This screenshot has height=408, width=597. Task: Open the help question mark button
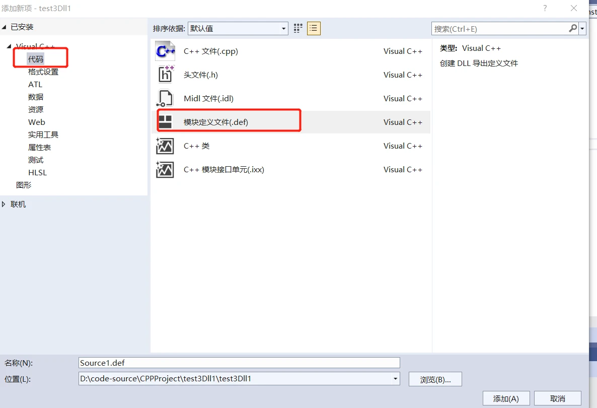tap(545, 8)
